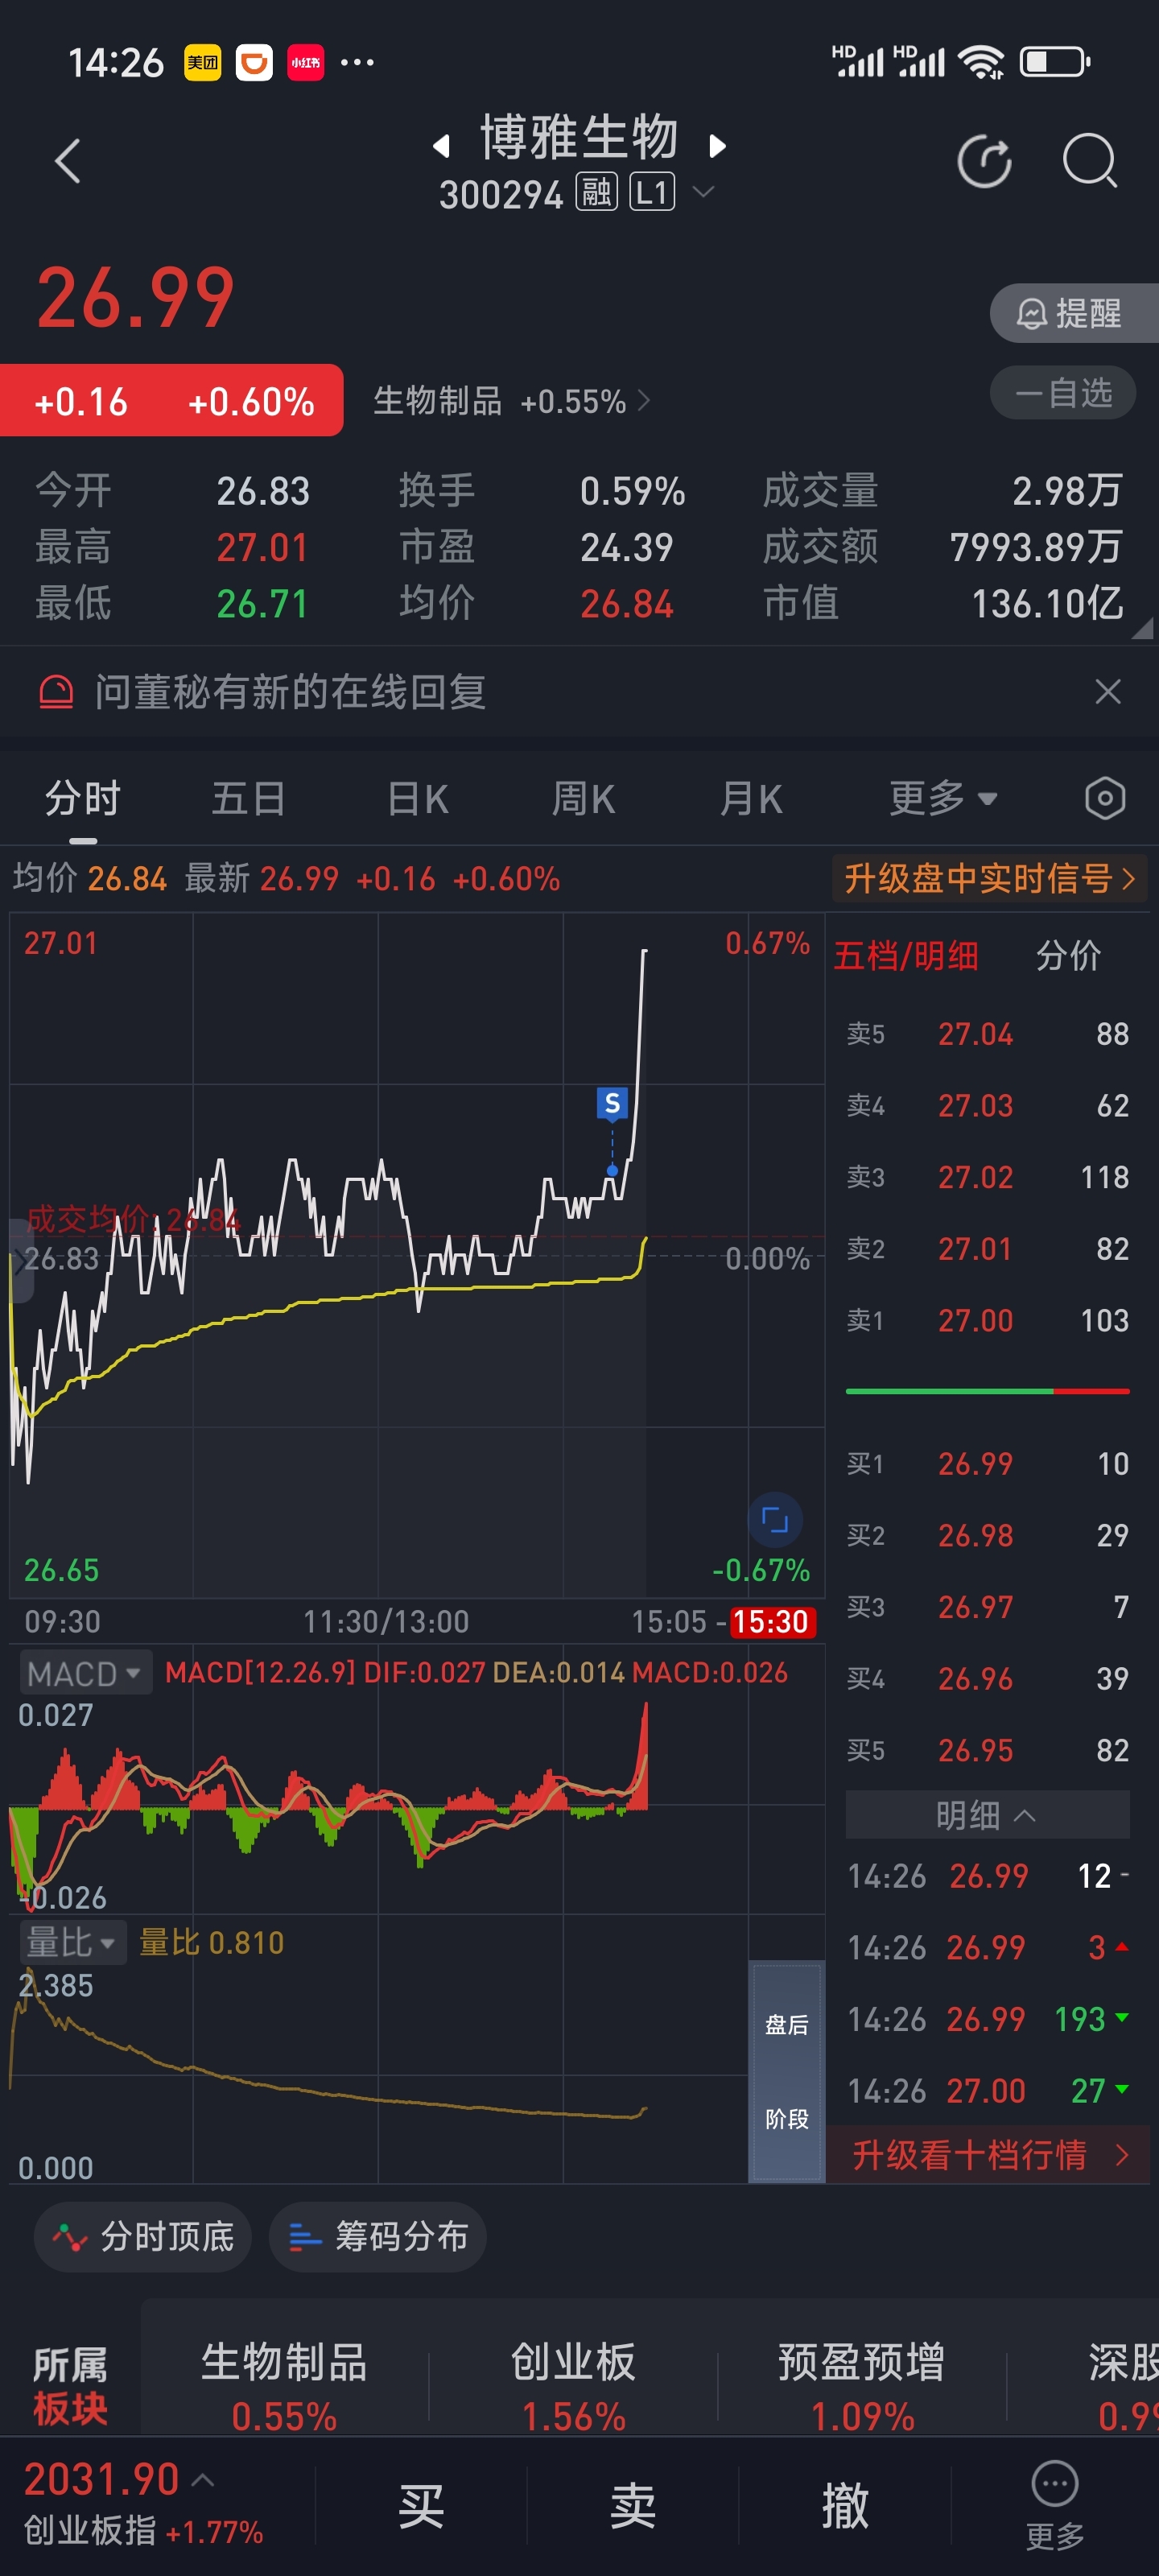Tap the 卖 sell button

pyautogui.click(x=633, y=2507)
